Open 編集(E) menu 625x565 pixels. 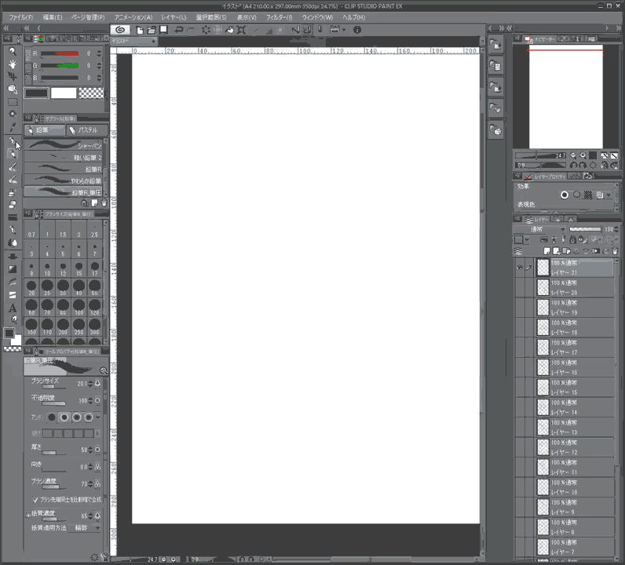[x=53, y=17]
